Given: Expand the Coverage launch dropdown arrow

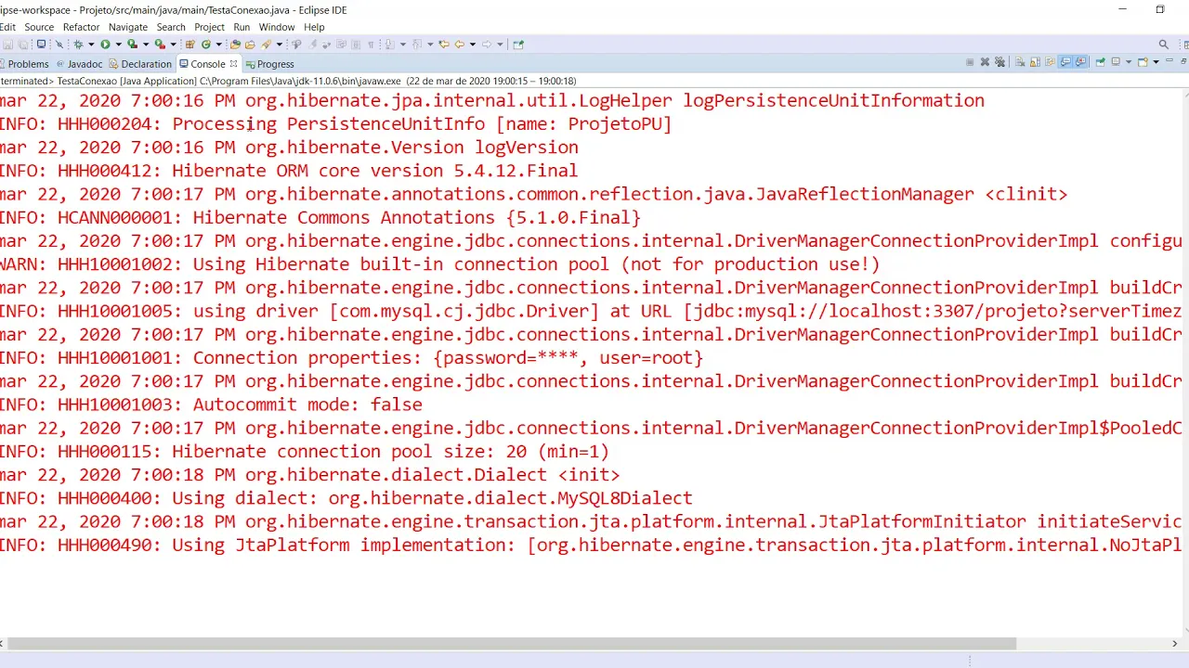Looking at the screenshot, I should [146, 44].
